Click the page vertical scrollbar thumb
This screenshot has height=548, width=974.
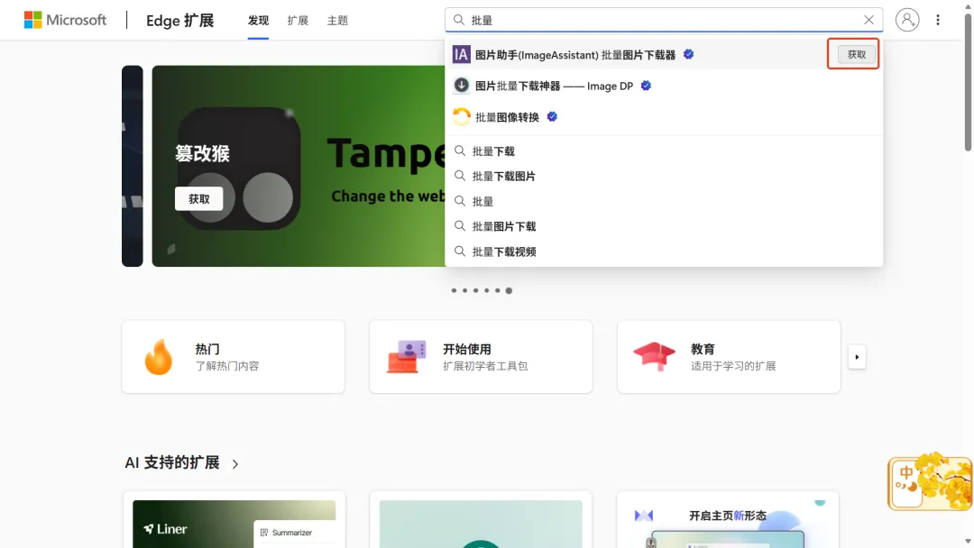pyautogui.click(x=968, y=81)
